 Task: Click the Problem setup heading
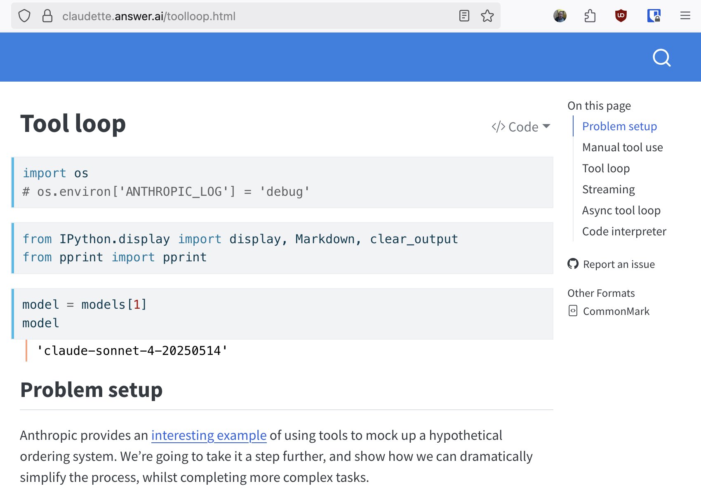click(x=91, y=390)
